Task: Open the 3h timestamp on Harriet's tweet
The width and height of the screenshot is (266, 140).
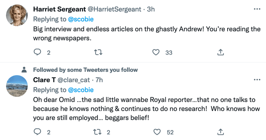Action: coord(151,9)
